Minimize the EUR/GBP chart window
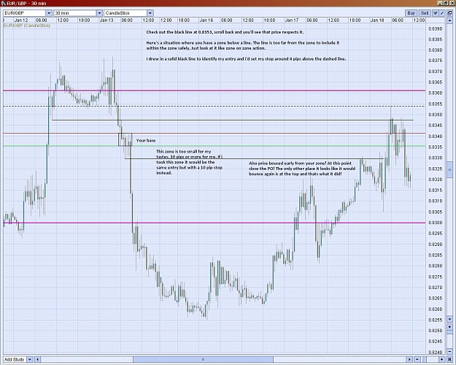The image size is (456, 365). (440, 3)
